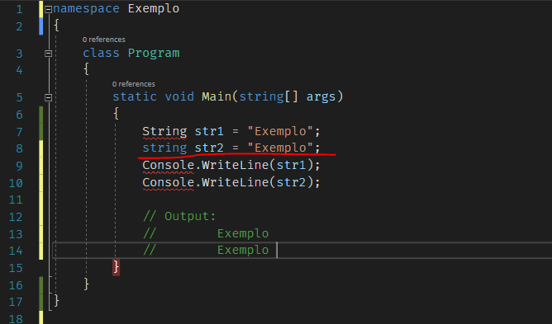Click the first Console keyword with the squiggle

(169, 165)
